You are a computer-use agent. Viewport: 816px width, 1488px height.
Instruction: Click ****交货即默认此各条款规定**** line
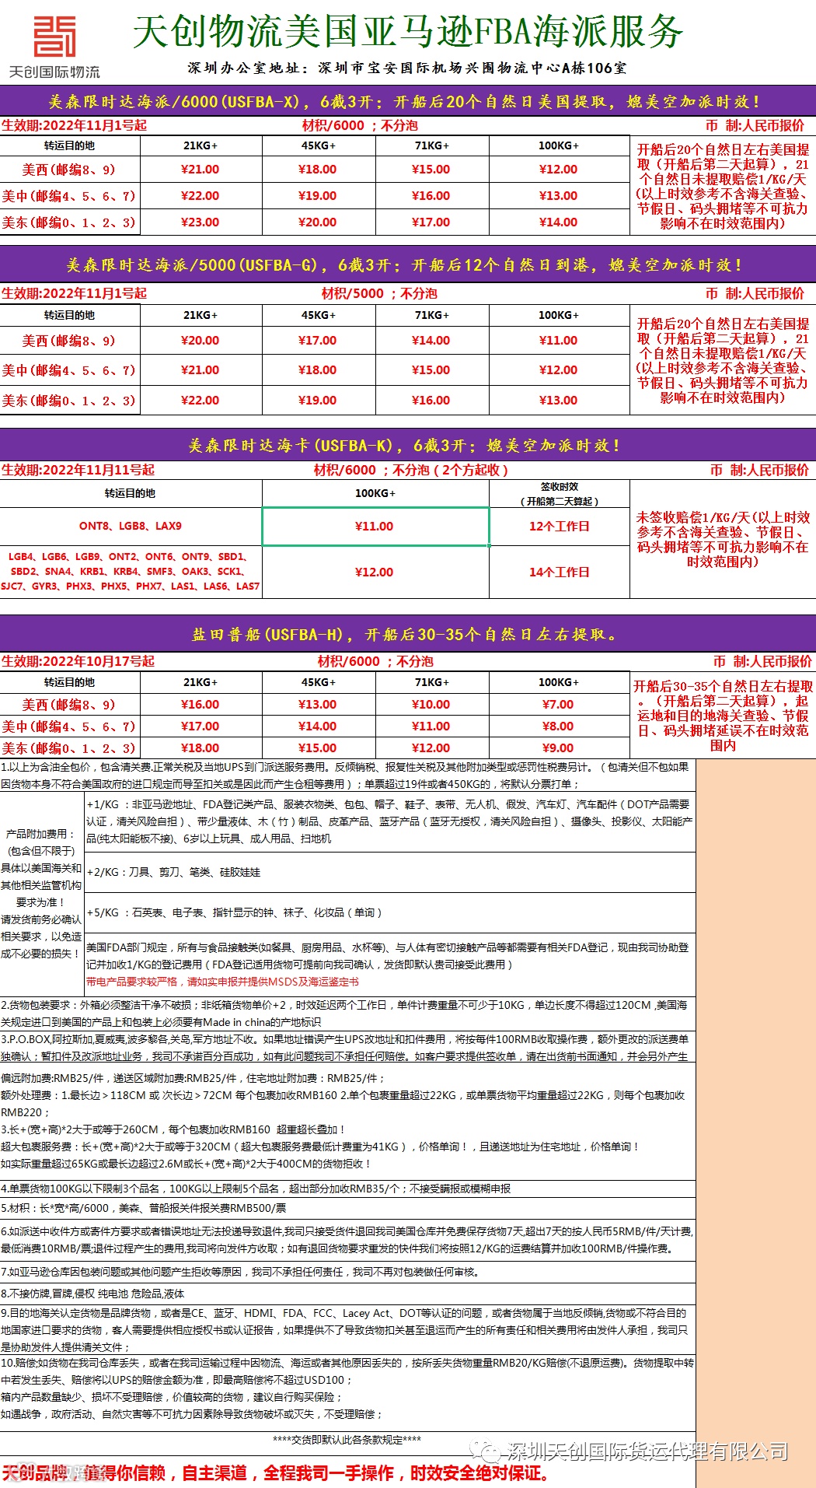347,1440
